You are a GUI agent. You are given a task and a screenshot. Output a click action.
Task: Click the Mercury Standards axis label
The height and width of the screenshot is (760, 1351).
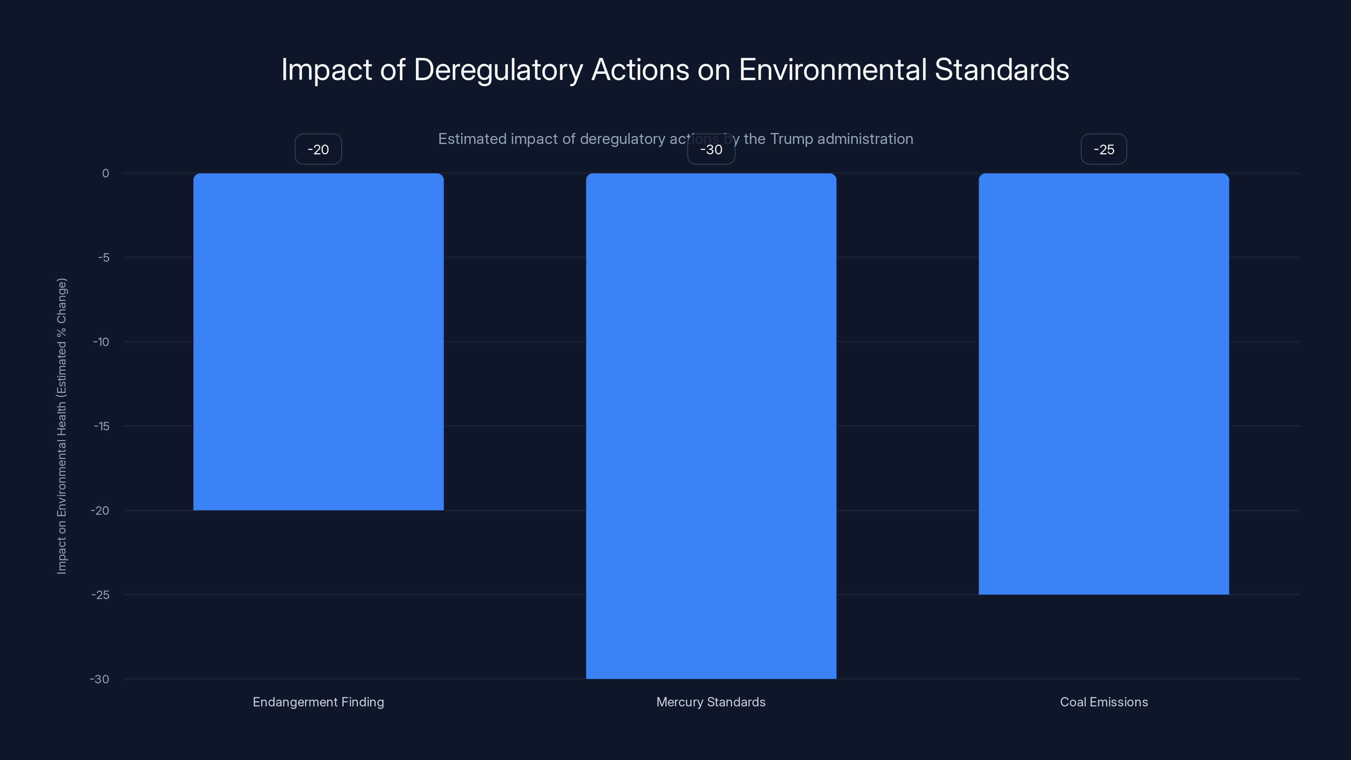click(x=711, y=702)
